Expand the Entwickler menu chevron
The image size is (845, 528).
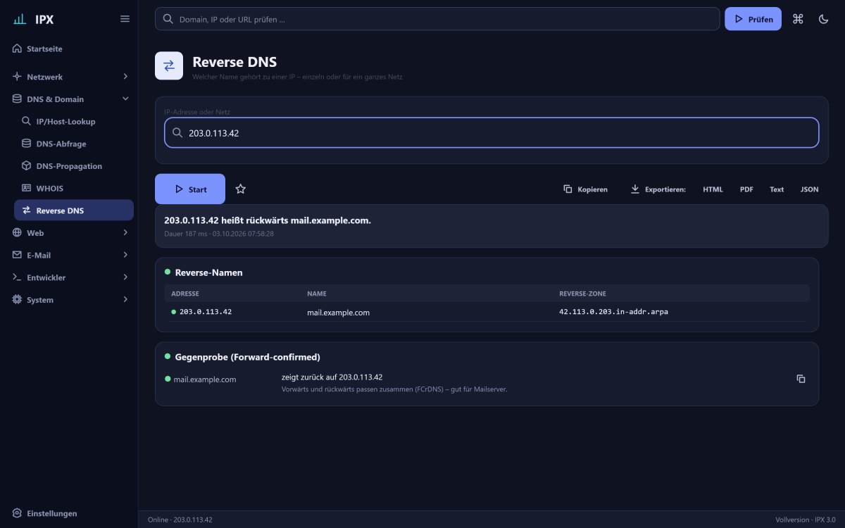pos(125,277)
